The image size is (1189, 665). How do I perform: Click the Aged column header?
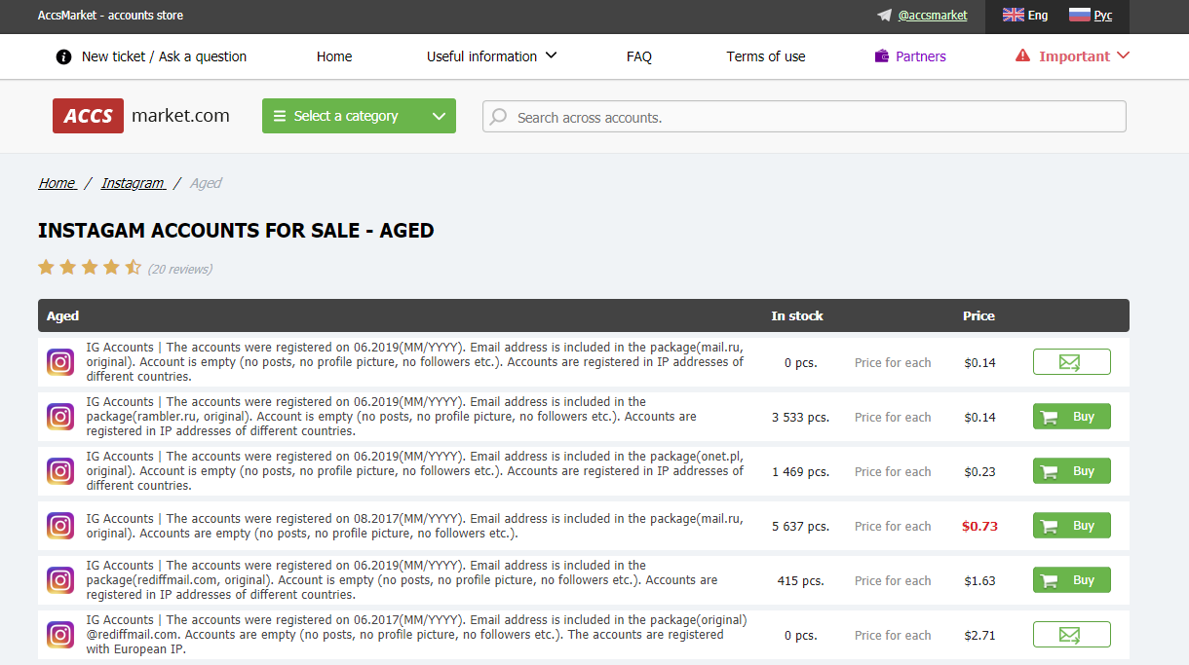[62, 316]
